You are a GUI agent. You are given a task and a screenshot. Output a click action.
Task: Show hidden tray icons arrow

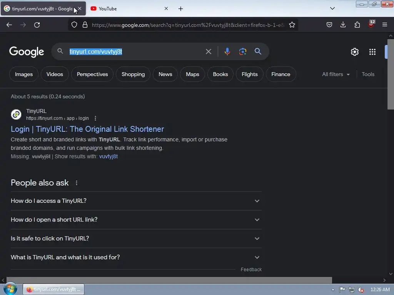click(333, 290)
